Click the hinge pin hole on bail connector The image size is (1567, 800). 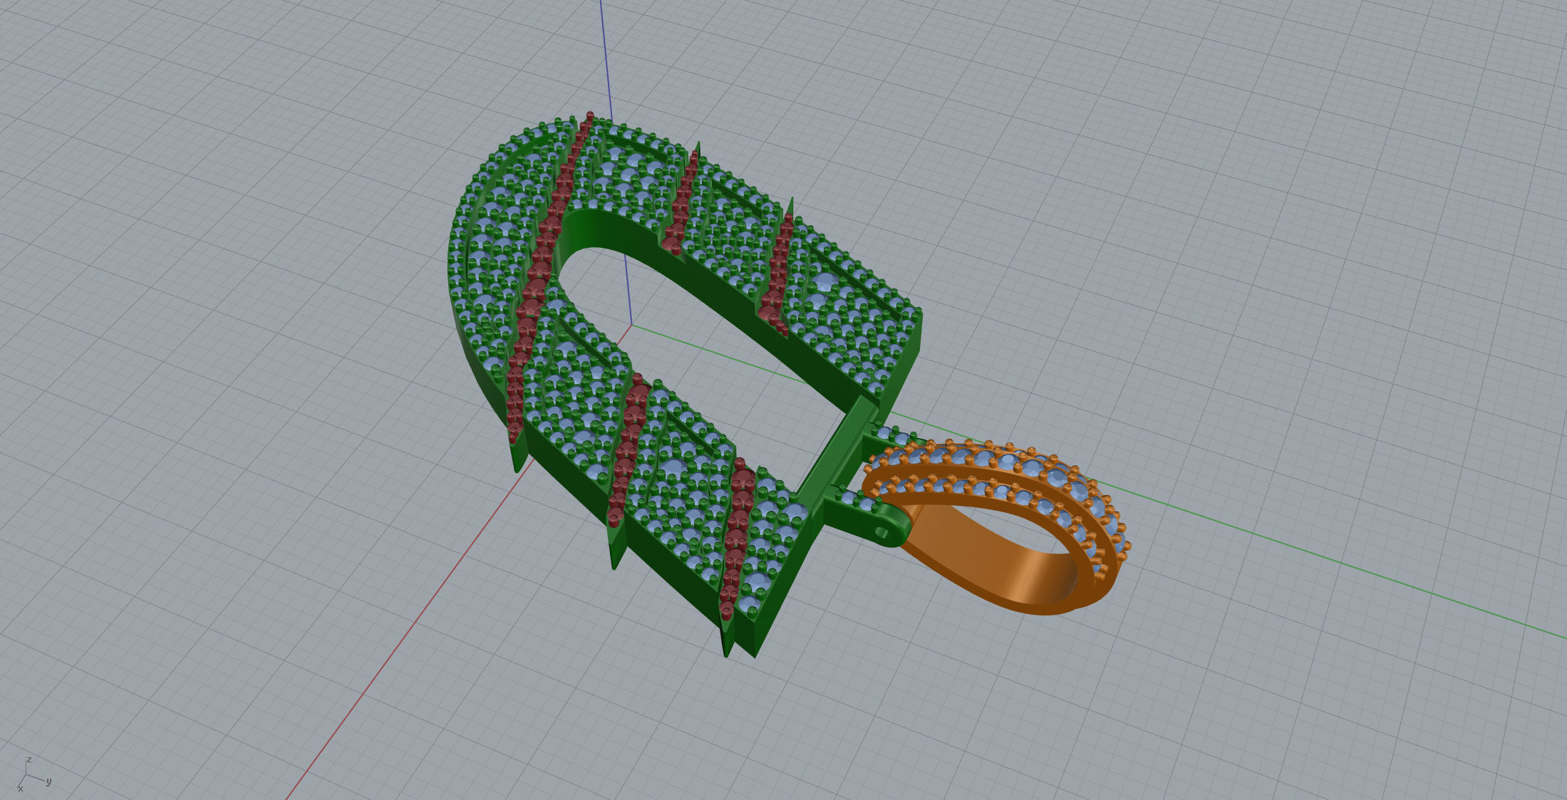pos(883,532)
